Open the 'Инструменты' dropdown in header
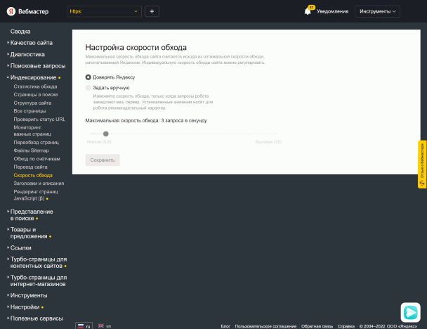This screenshot has height=329, width=427. (379, 11)
